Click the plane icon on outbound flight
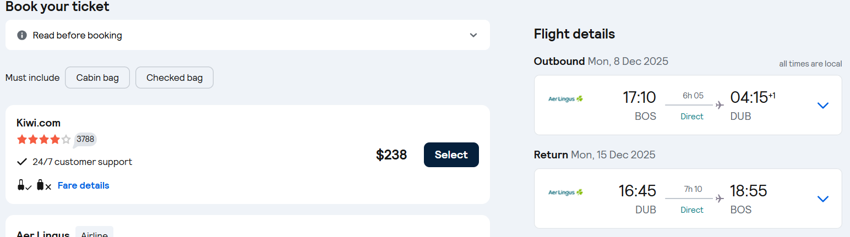 pyautogui.click(x=719, y=104)
